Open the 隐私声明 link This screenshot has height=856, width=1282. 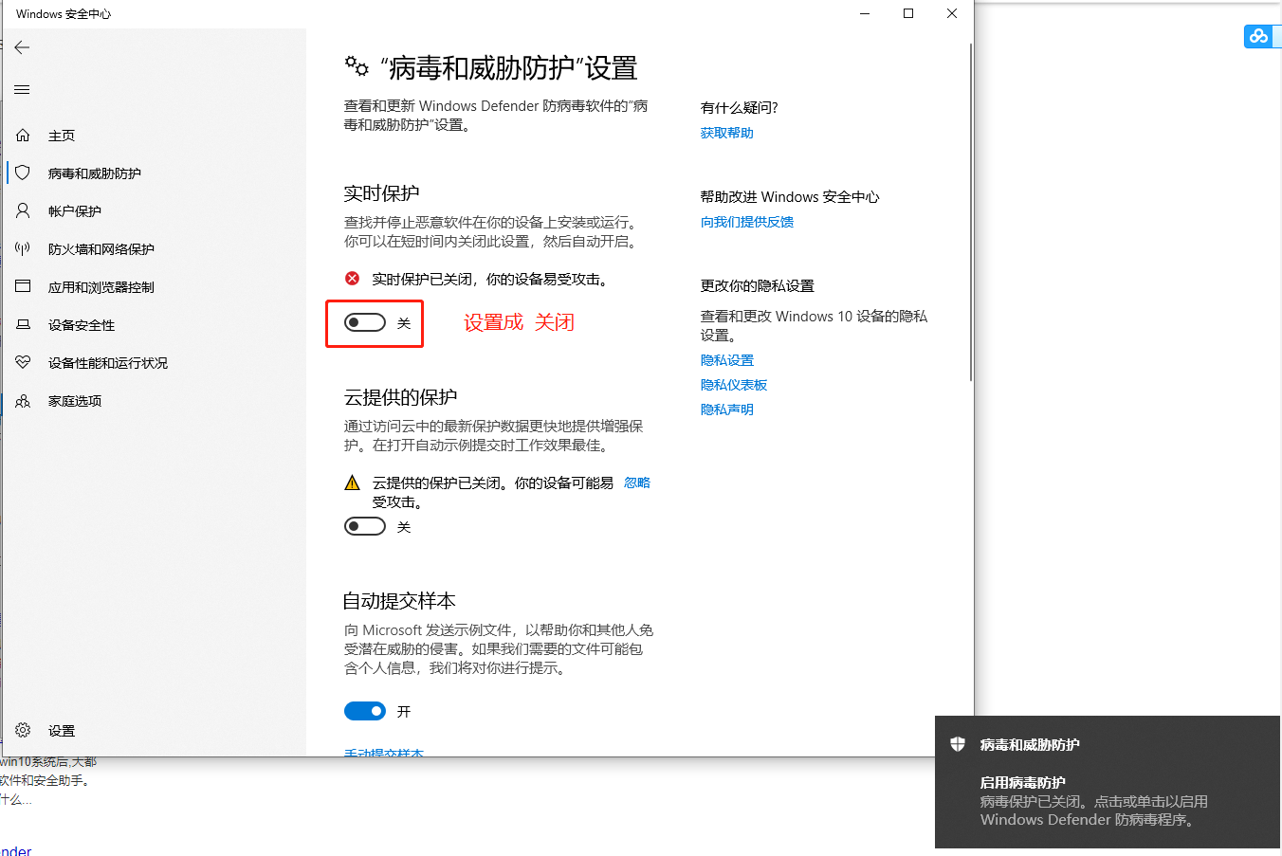[x=727, y=410]
